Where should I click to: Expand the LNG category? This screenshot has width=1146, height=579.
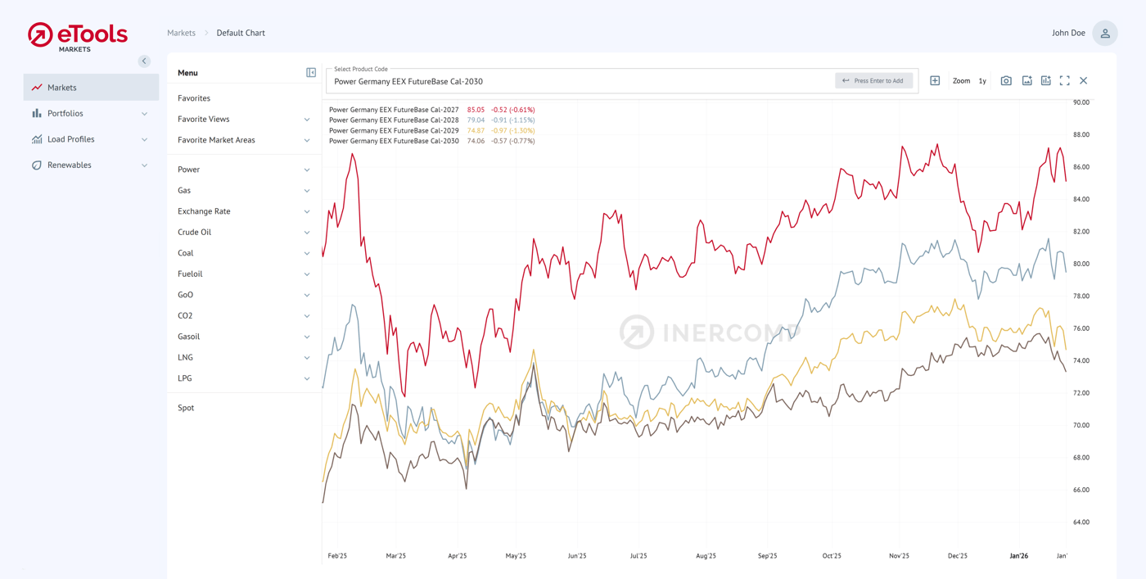(x=244, y=358)
